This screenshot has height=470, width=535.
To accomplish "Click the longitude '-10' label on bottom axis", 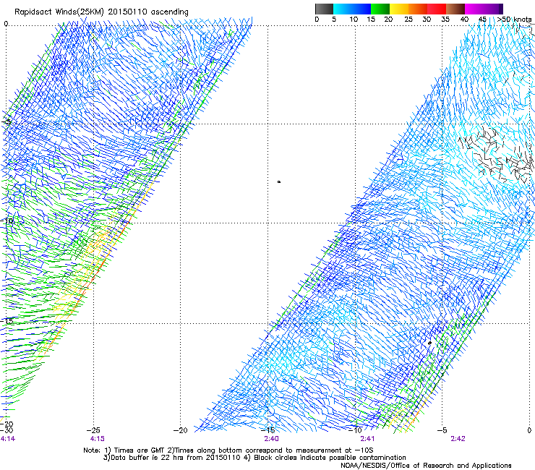I will click(x=355, y=430).
